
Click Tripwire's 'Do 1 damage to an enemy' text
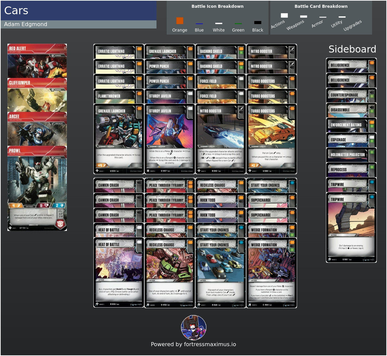(351, 247)
